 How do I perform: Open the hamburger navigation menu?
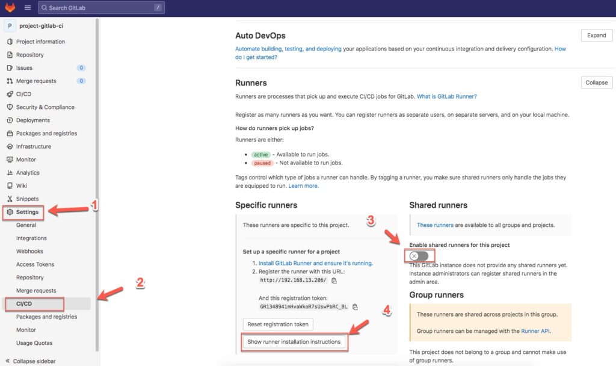click(x=28, y=7)
